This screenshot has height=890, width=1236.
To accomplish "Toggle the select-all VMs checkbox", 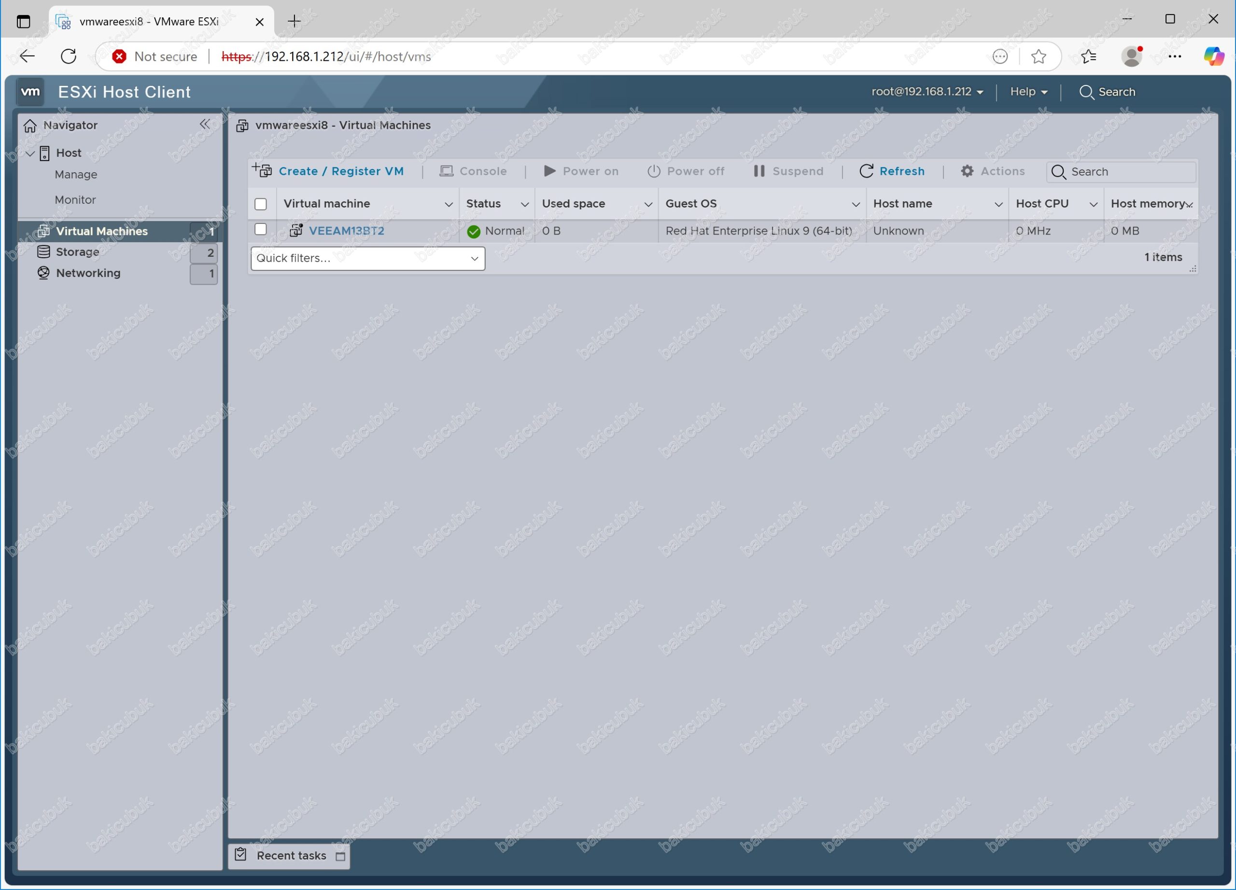I will pyautogui.click(x=261, y=204).
